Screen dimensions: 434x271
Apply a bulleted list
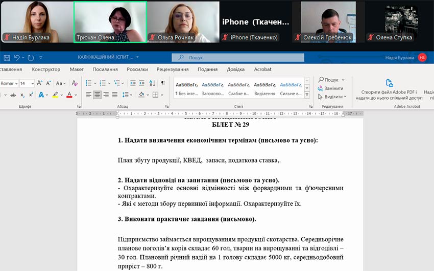point(88,83)
